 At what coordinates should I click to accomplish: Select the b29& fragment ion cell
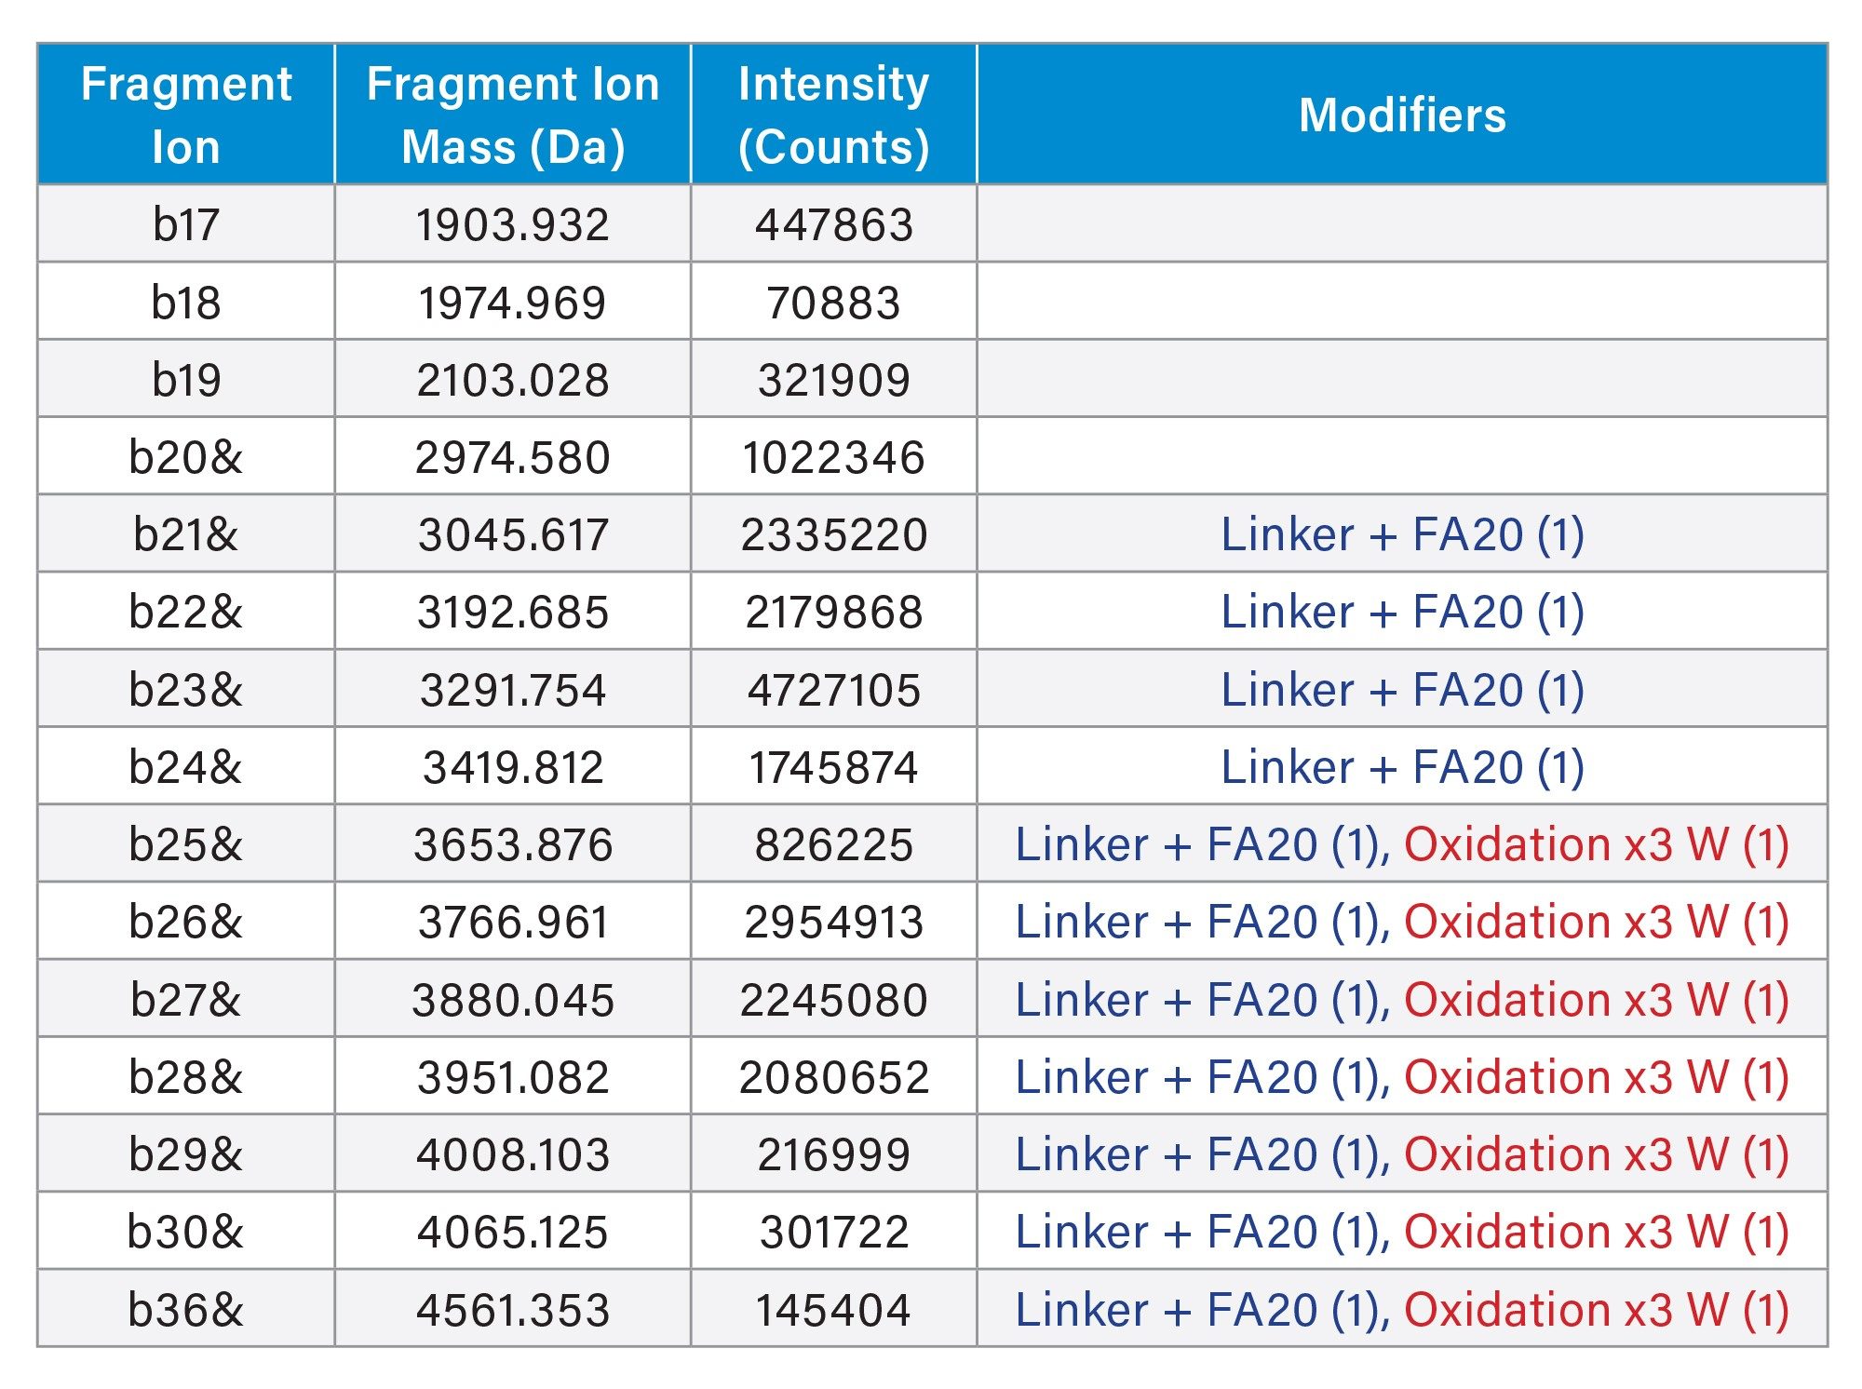[186, 1154]
